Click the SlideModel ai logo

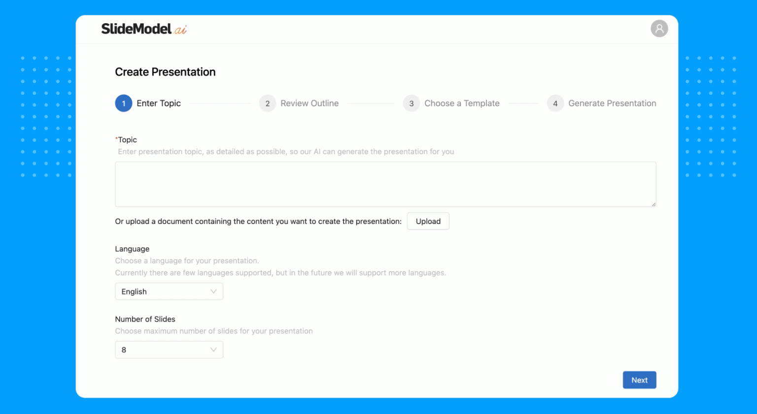[x=143, y=29]
